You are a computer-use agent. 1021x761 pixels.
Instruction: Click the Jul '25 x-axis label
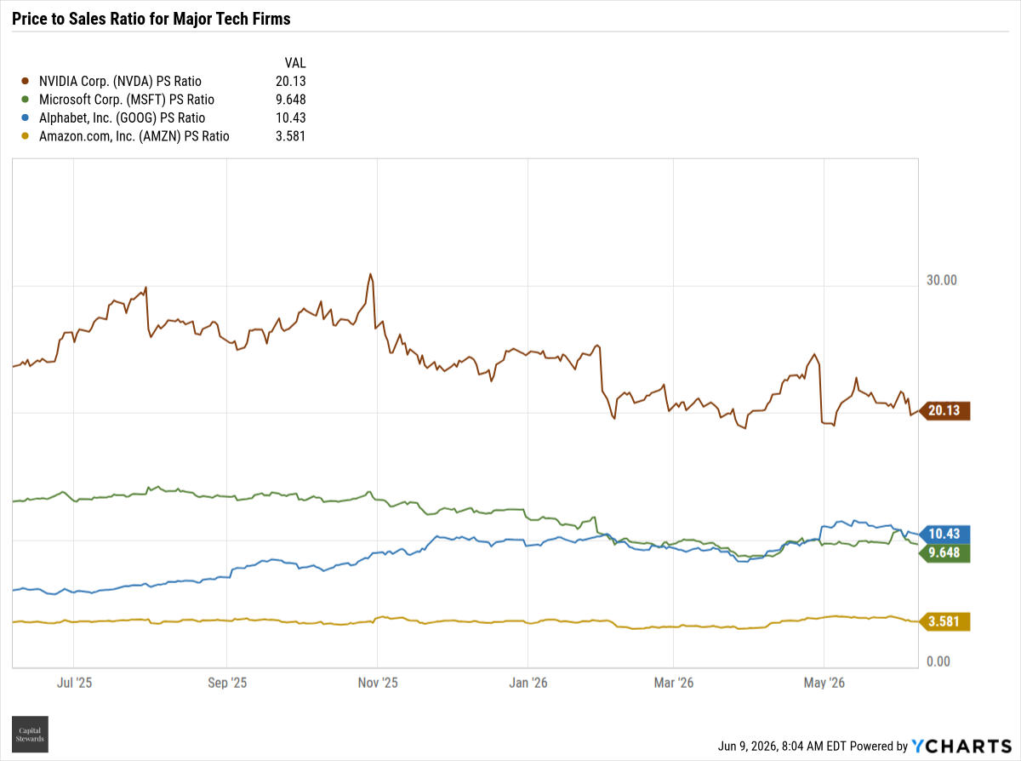pyautogui.click(x=74, y=683)
